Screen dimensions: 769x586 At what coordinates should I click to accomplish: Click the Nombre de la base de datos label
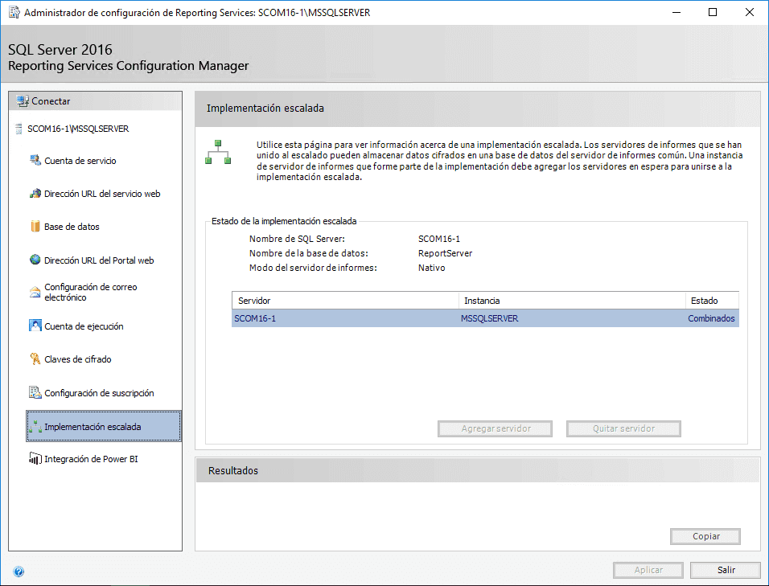point(308,253)
